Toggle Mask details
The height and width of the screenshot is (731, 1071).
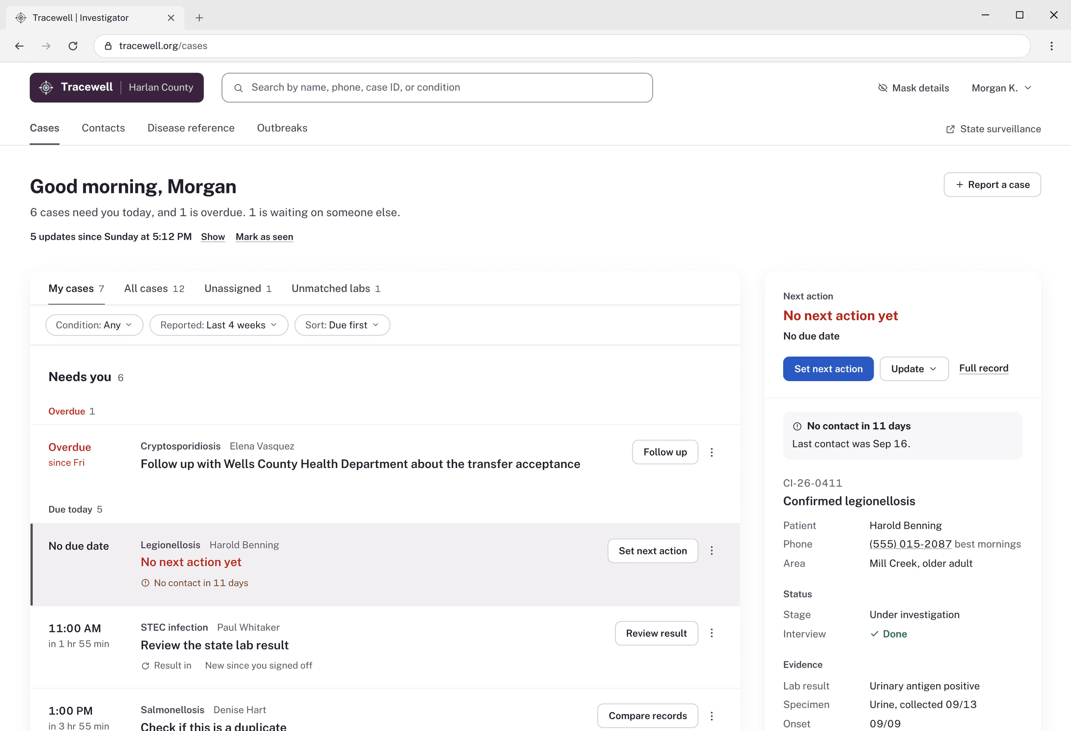click(913, 88)
